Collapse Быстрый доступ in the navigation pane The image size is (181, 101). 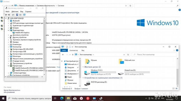pos(62,61)
